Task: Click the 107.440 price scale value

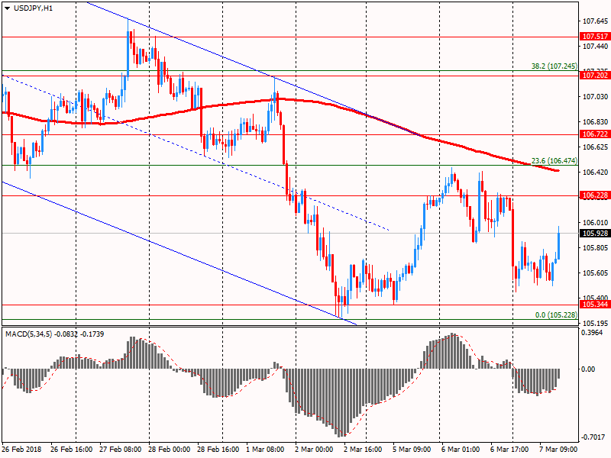Action: coord(595,47)
